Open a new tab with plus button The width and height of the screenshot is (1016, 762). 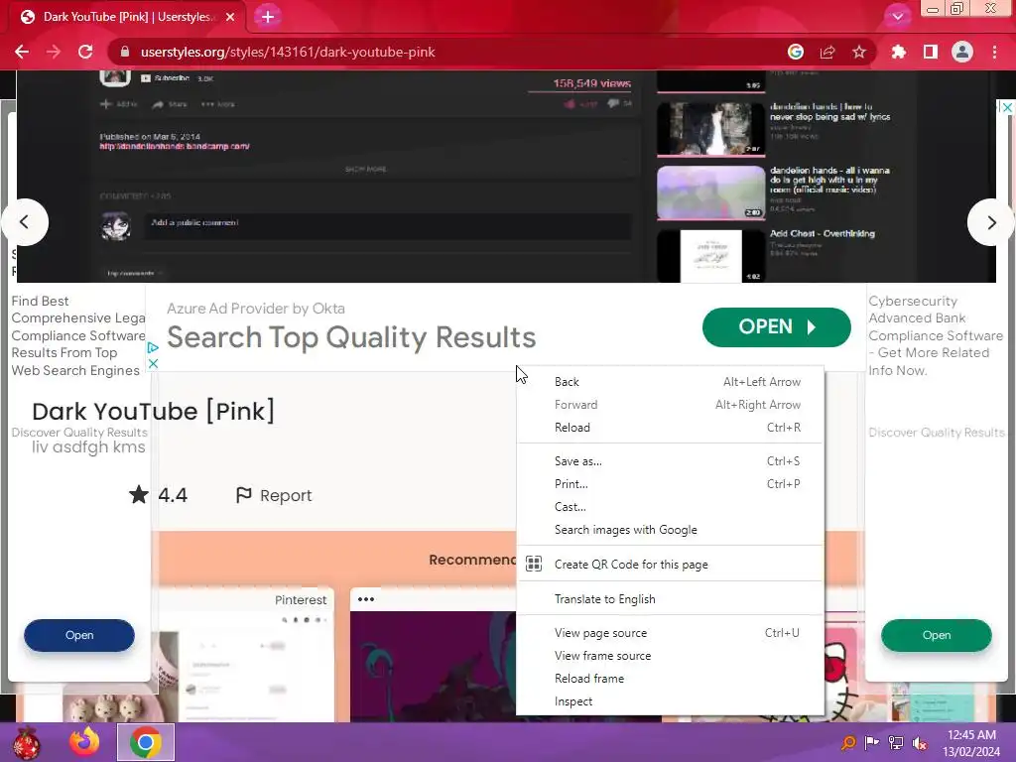268,17
